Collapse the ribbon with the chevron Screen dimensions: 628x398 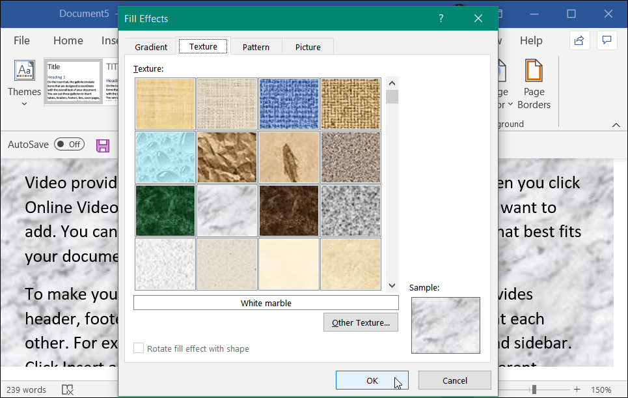(x=616, y=125)
